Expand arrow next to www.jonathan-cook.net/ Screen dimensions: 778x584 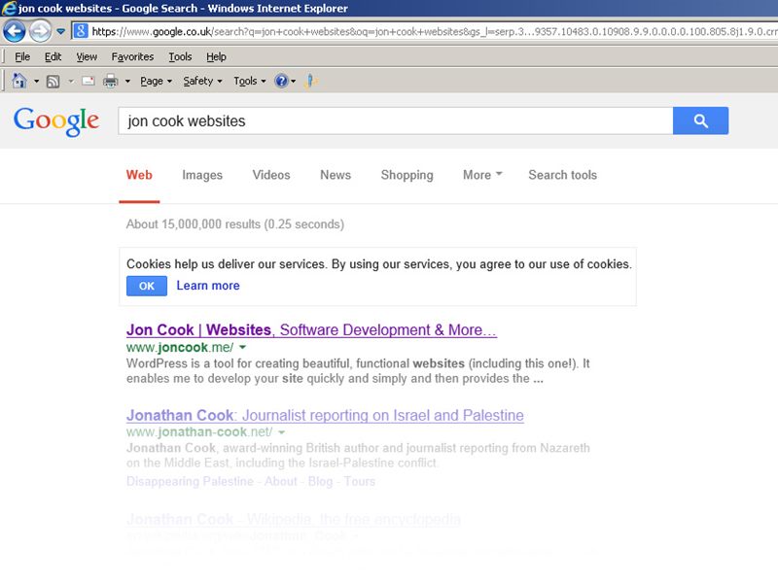[282, 432]
